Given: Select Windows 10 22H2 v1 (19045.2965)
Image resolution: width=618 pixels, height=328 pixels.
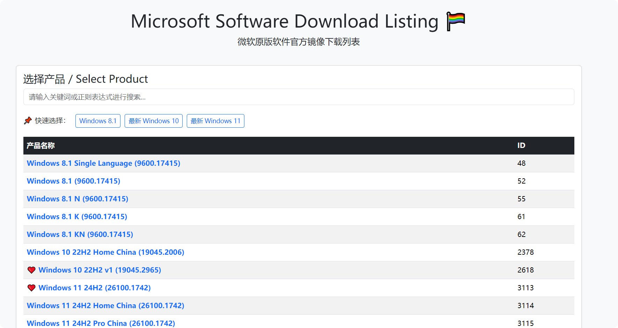Looking at the screenshot, I should click(100, 270).
